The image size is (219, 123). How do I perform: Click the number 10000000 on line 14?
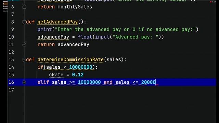[81, 67]
